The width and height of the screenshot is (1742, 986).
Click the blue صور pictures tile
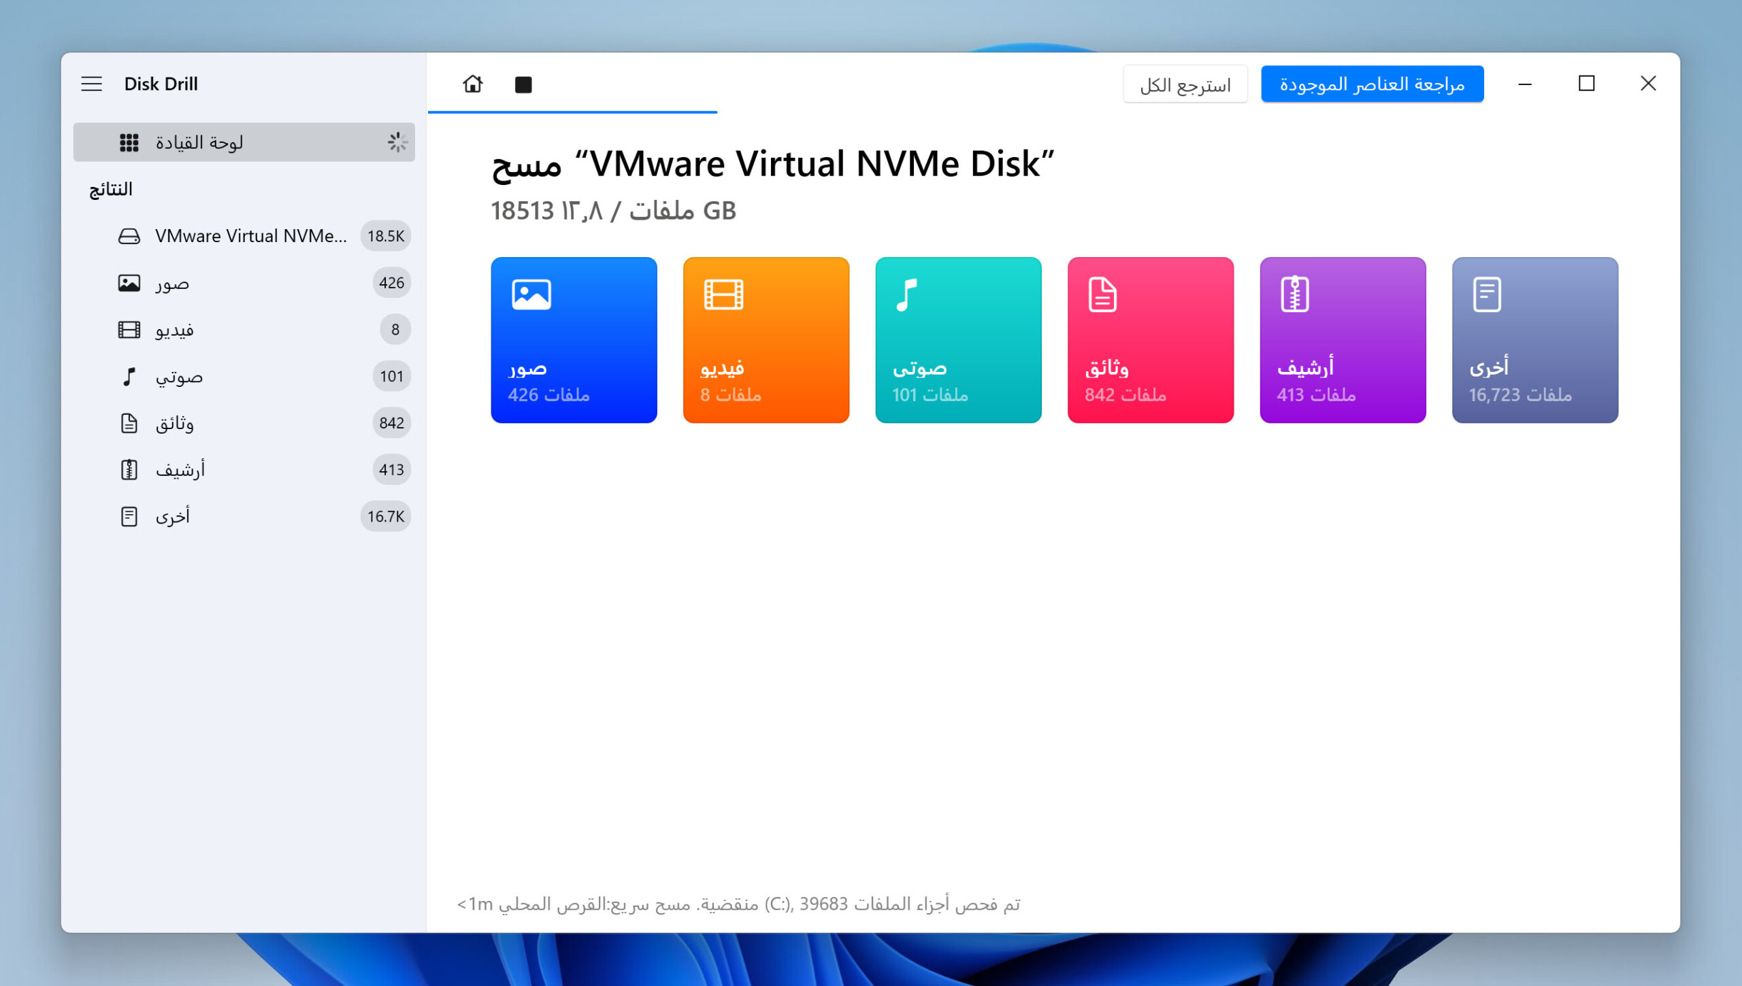point(574,340)
